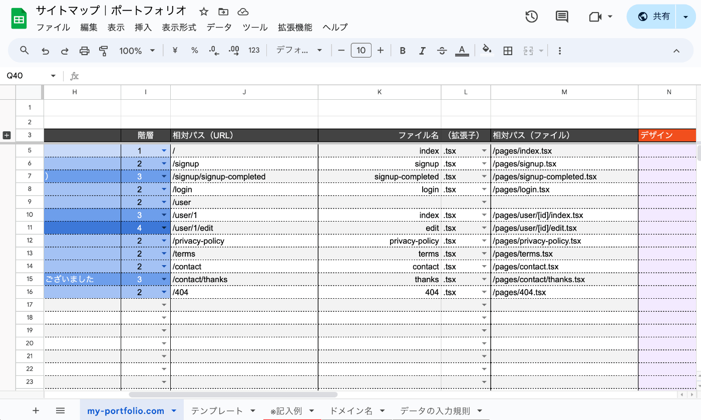Image resolution: width=701 pixels, height=420 pixels.
Task: Hide the menus with chevron
Action: pyautogui.click(x=676, y=50)
